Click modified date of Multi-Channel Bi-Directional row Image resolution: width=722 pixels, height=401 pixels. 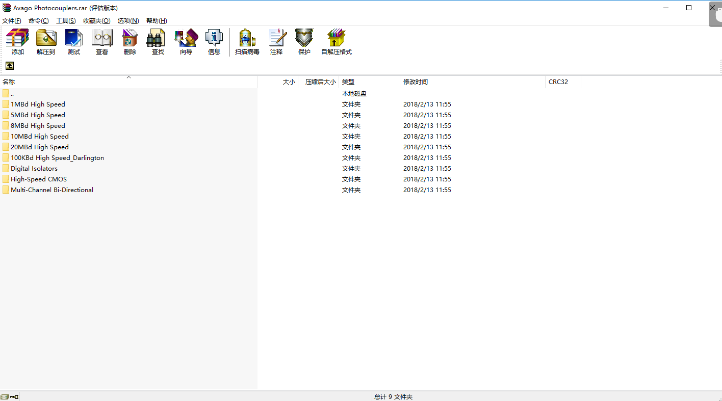(x=427, y=190)
